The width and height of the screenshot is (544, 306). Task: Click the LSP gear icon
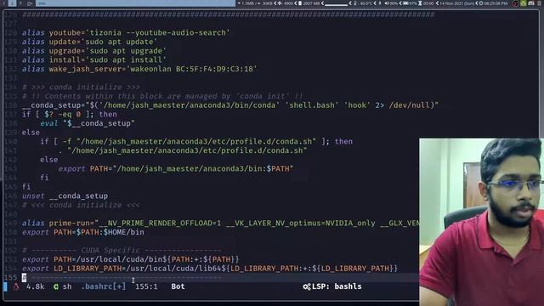tap(306, 286)
